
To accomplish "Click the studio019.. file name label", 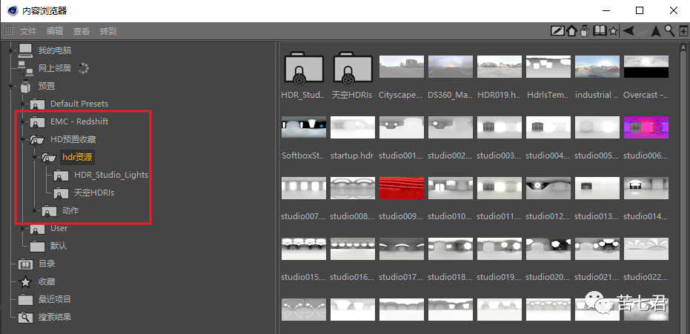I will (499, 277).
